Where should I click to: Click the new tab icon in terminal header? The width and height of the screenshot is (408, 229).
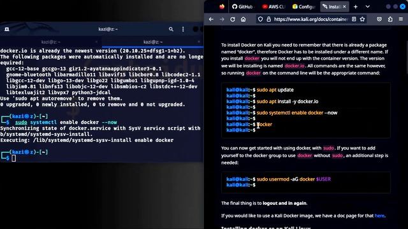pos(7,29)
